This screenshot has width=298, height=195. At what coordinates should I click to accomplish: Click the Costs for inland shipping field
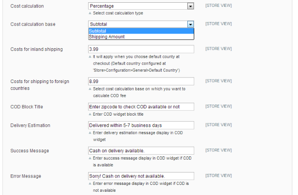141,49
